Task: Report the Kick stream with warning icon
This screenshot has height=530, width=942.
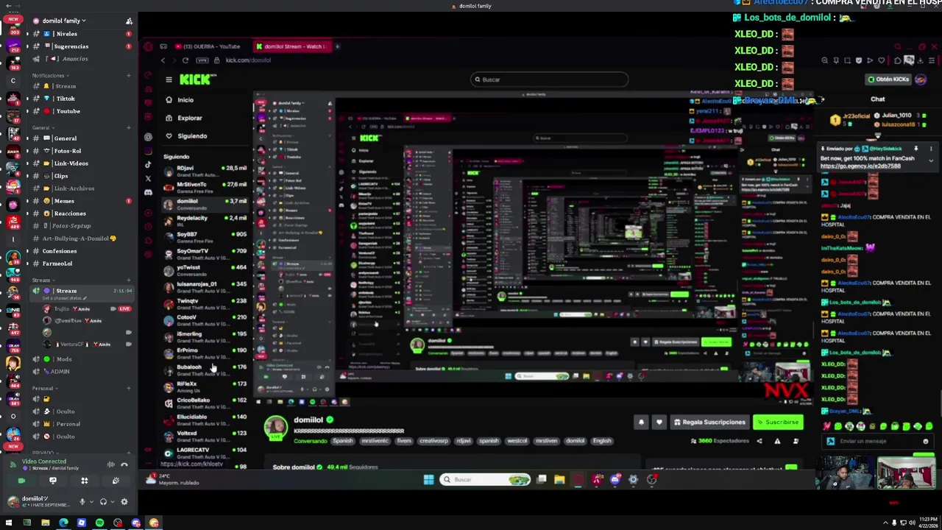Action: [777, 441]
